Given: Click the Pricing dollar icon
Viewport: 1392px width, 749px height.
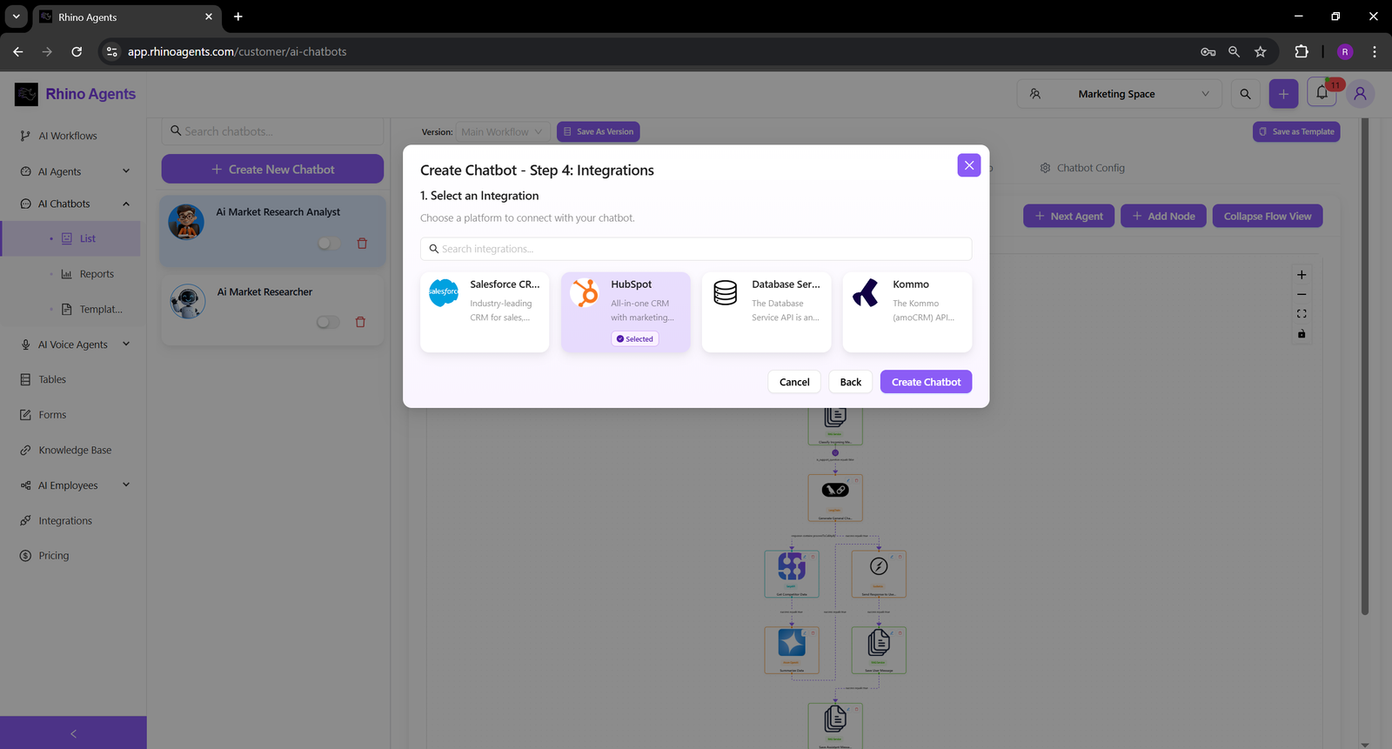Looking at the screenshot, I should (x=25, y=556).
